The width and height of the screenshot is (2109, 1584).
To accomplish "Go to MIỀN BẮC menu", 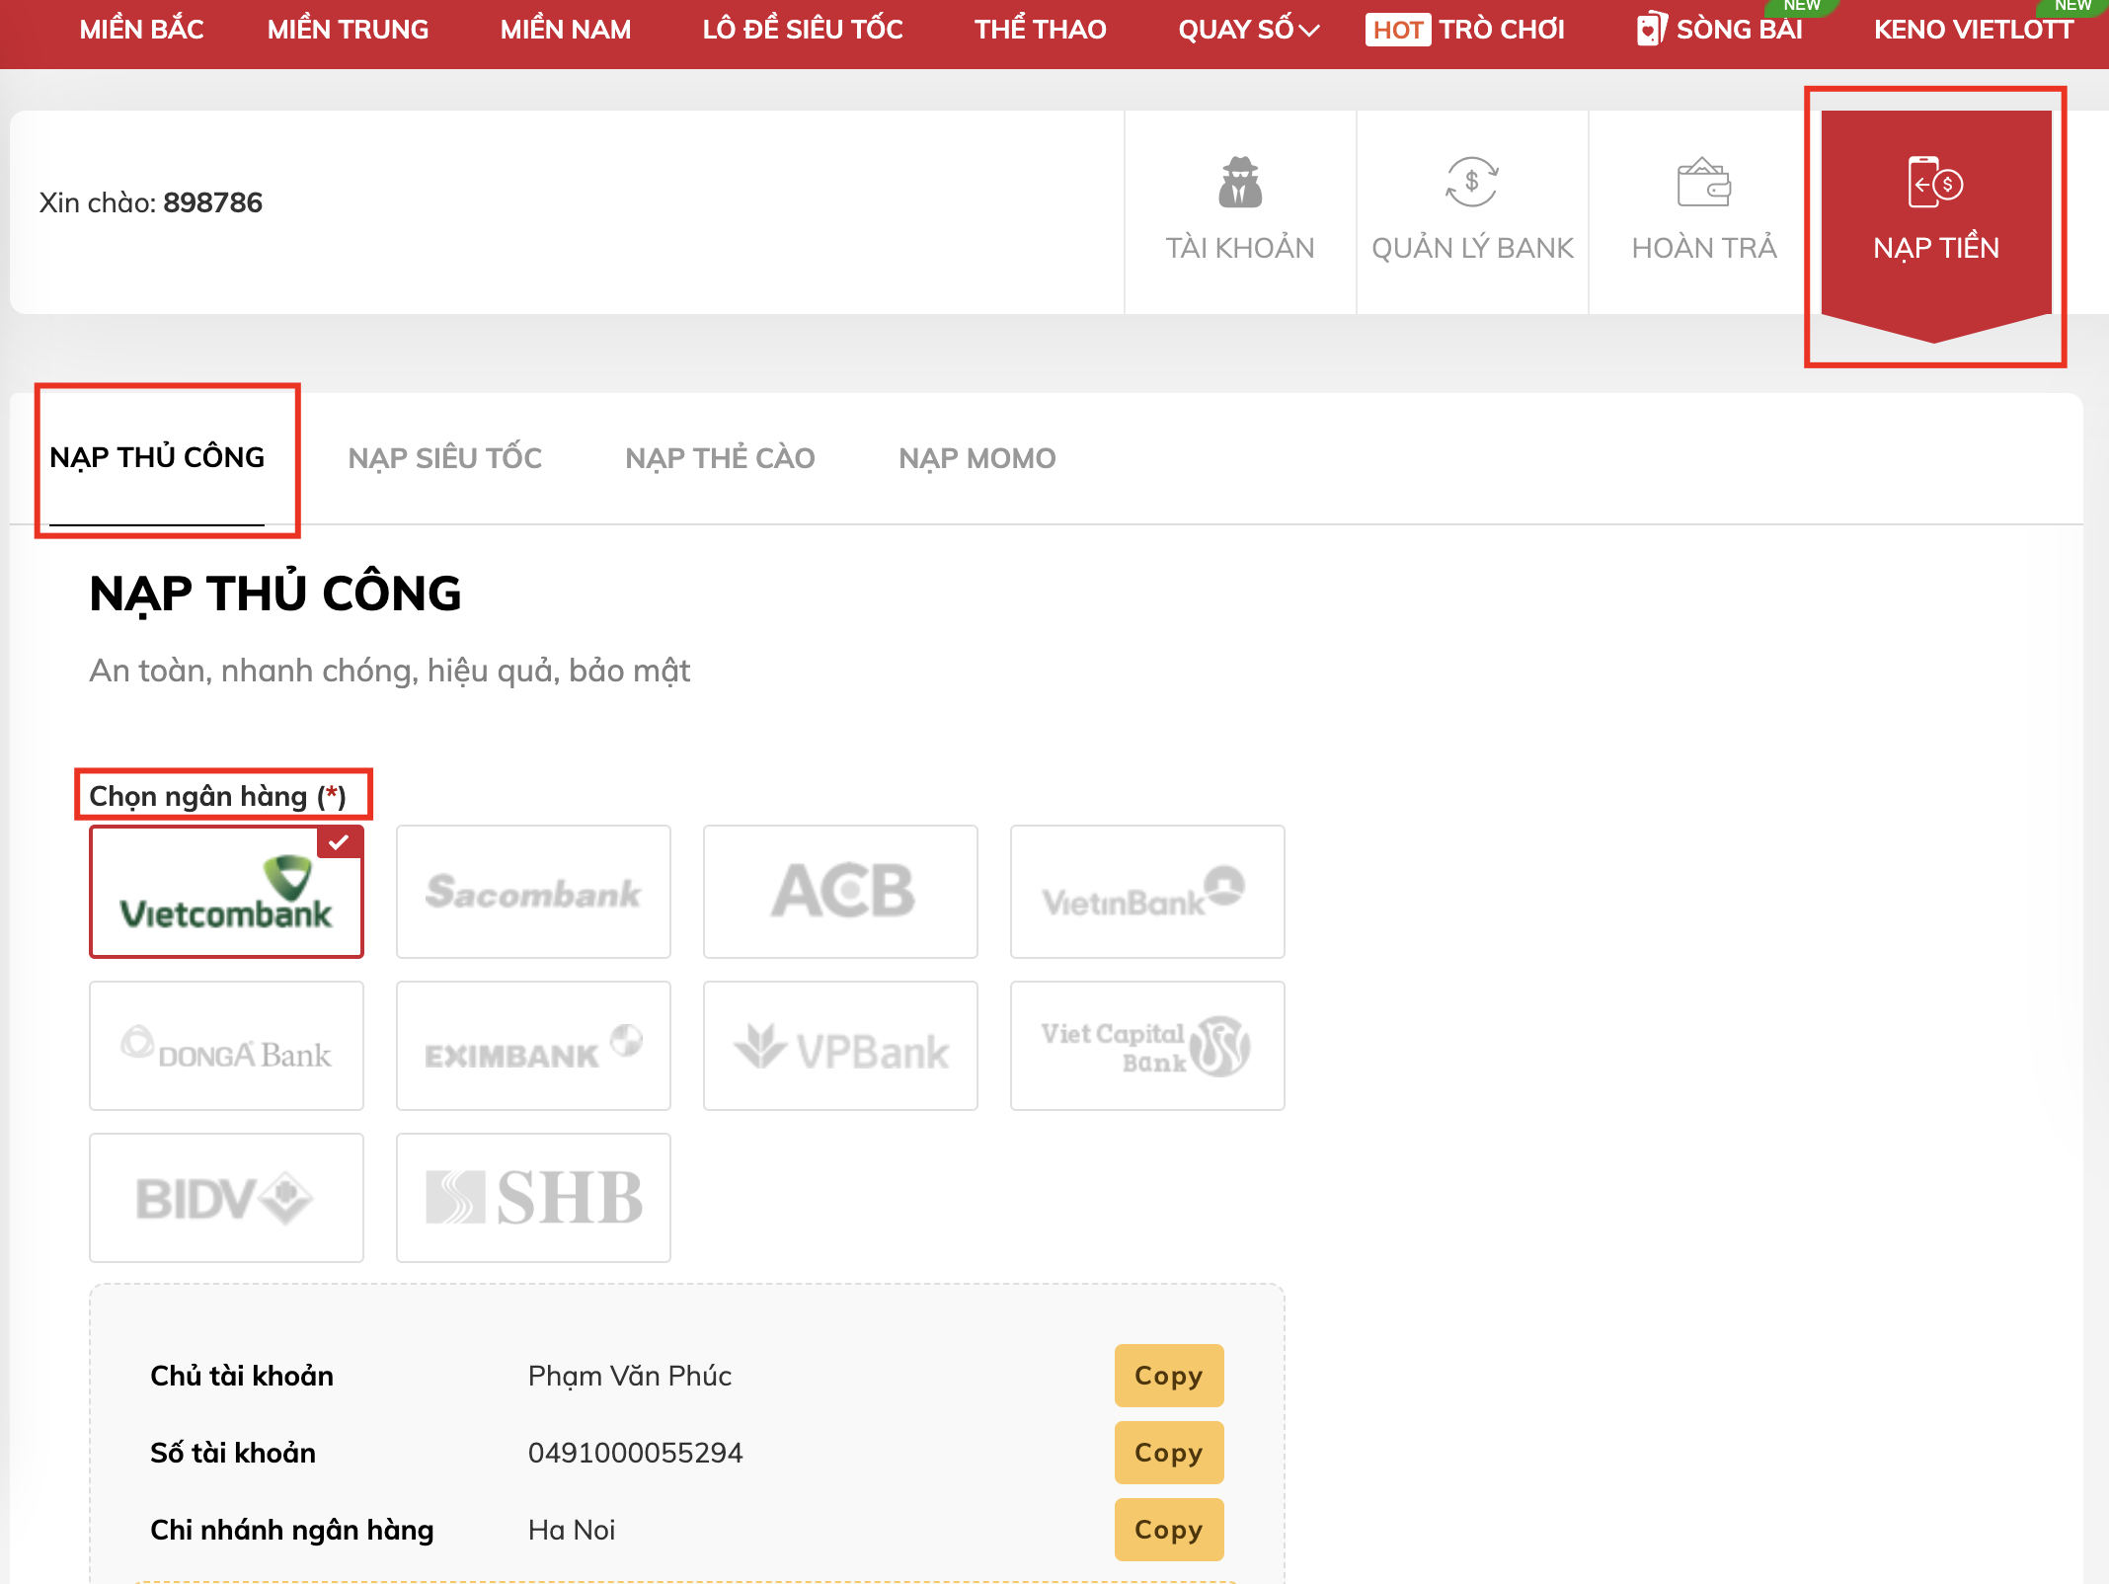I will pos(141,30).
